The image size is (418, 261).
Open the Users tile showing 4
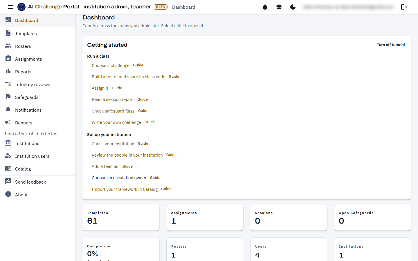(x=289, y=249)
